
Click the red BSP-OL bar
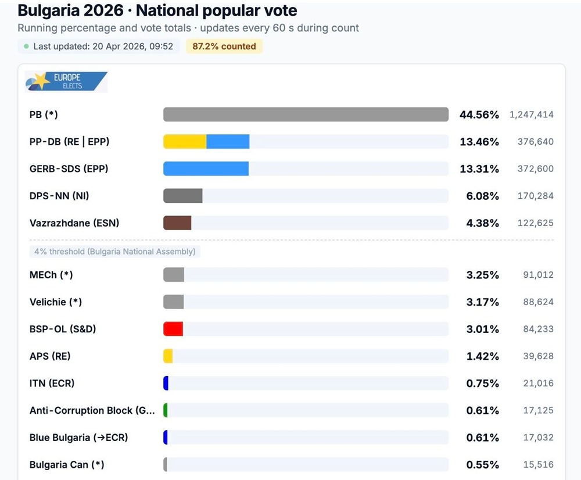173,329
